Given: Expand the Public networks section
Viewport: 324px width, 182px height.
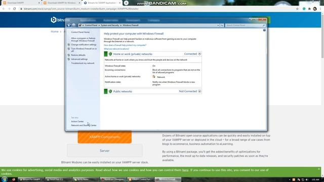Looking at the screenshot, I should (x=199, y=91).
